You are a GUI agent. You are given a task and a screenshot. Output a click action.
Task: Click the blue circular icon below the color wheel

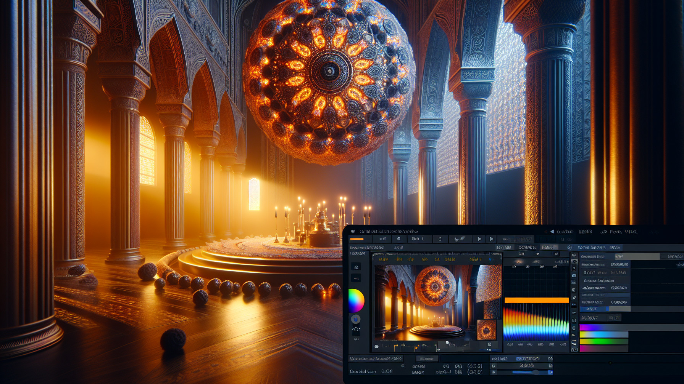tap(355, 319)
